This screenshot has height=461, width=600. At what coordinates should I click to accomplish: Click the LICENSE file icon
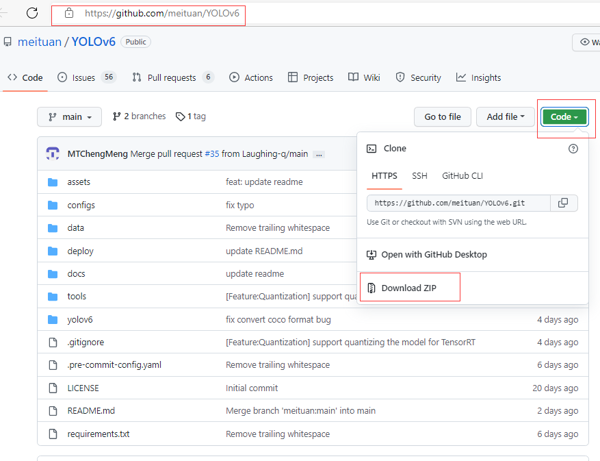click(53, 388)
